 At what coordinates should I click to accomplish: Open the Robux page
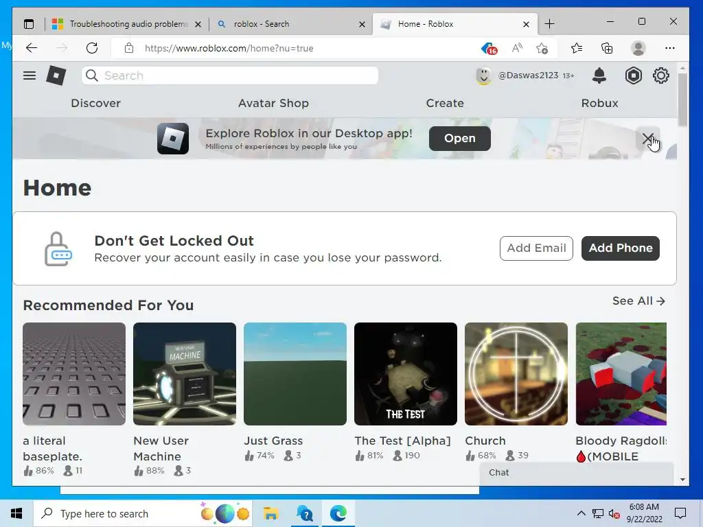point(599,103)
